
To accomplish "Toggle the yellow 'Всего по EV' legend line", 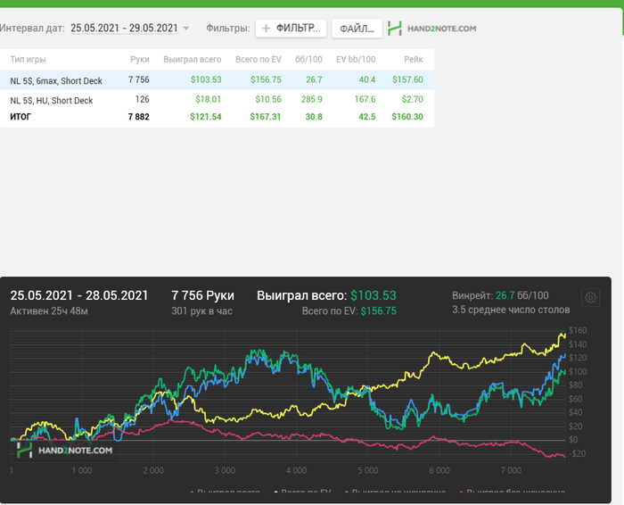I will click(x=307, y=493).
